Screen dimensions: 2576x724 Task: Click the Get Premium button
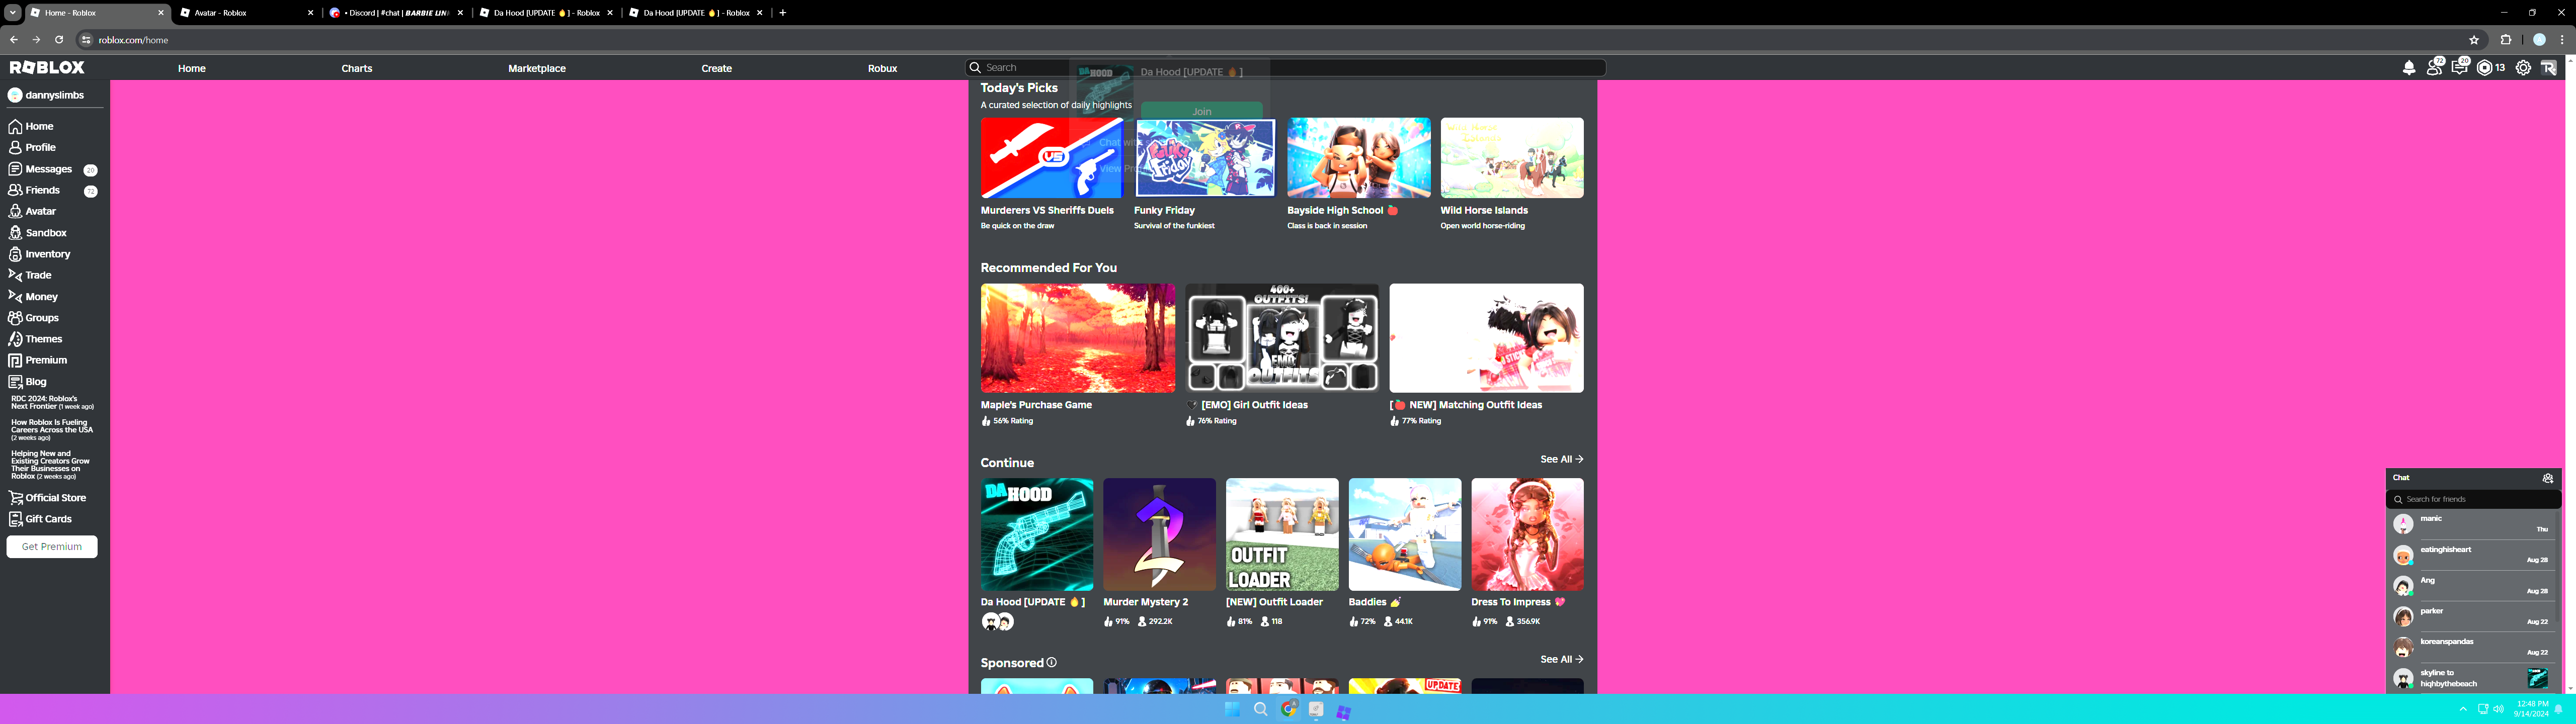[x=52, y=547]
